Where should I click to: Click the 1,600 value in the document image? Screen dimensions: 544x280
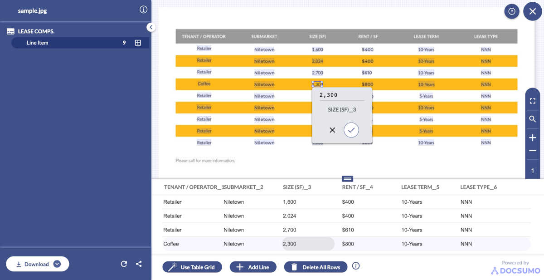(x=317, y=49)
